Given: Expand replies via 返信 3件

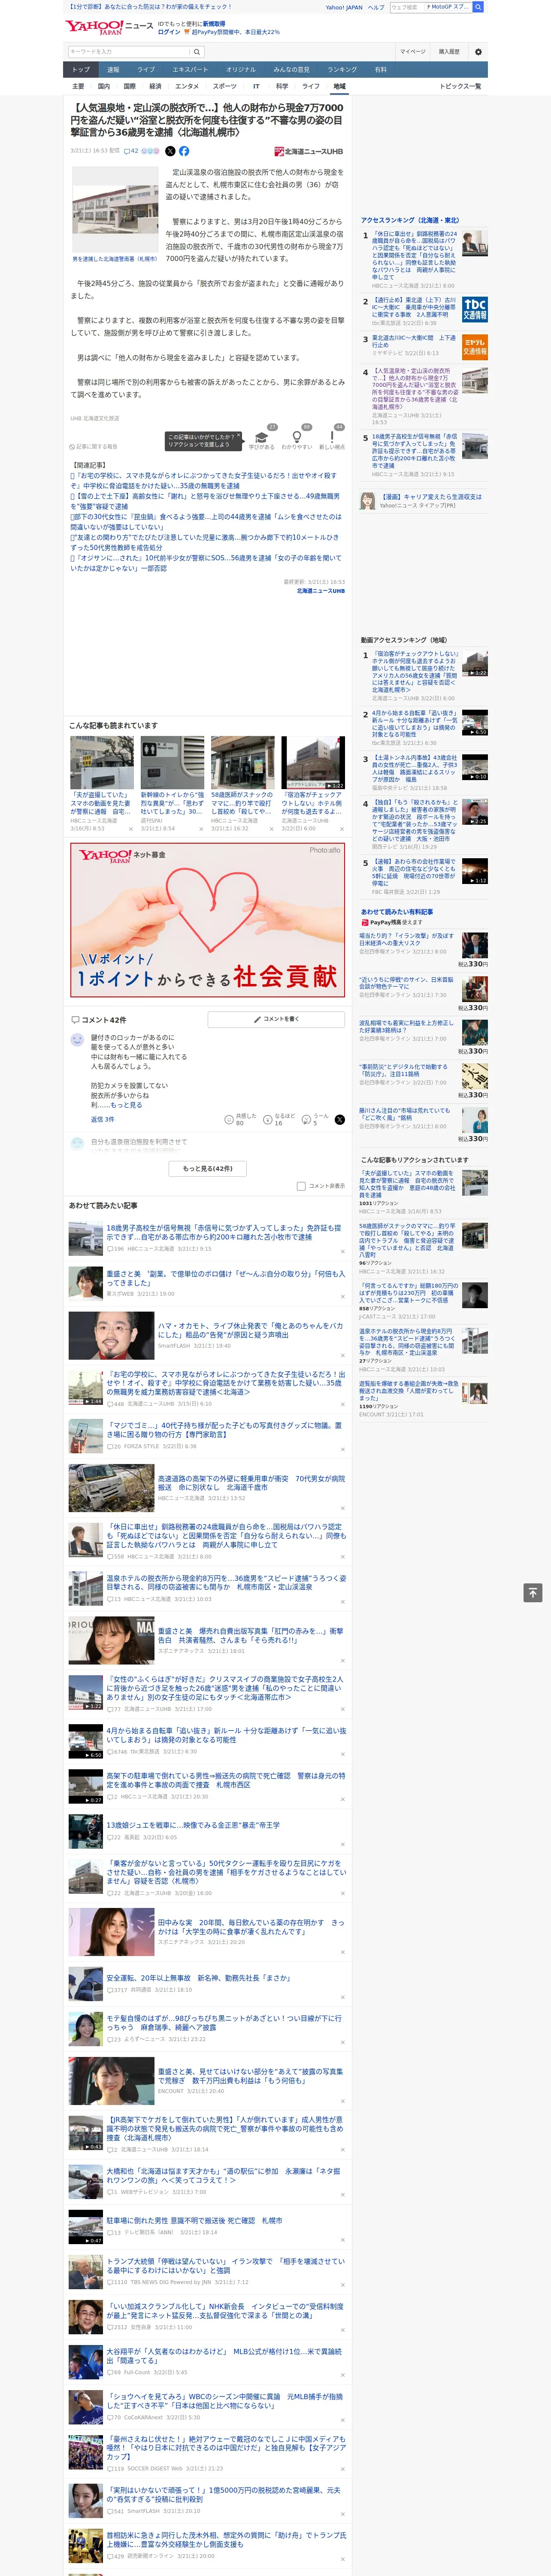Looking at the screenshot, I should point(103,1119).
